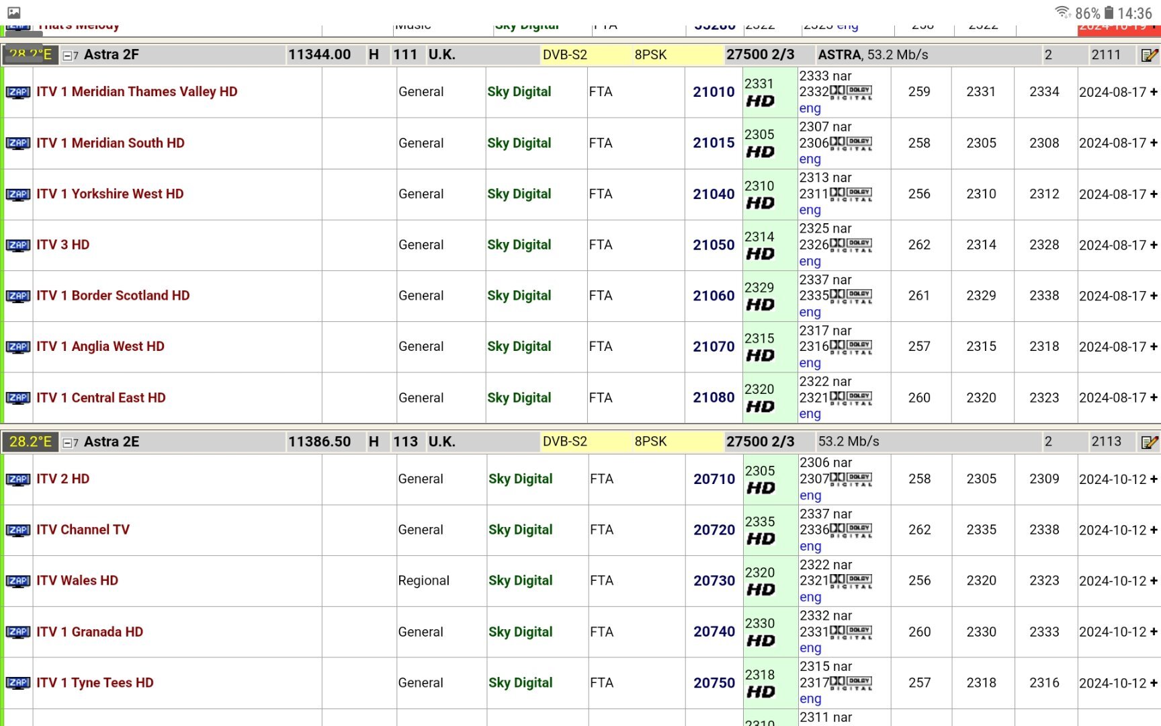This screenshot has height=726, width=1161.
Task: Click 28.2°E position label for Astra 2E
Action: [30, 442]
